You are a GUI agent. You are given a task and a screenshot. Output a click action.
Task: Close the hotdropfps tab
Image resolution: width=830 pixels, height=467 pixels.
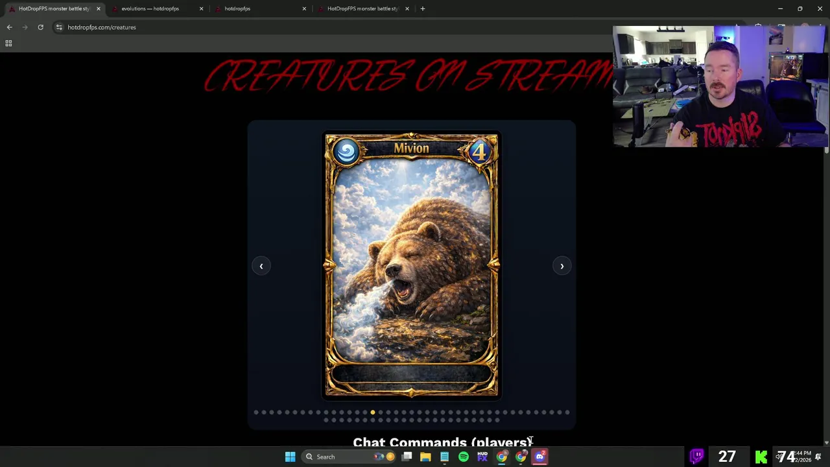304,8
